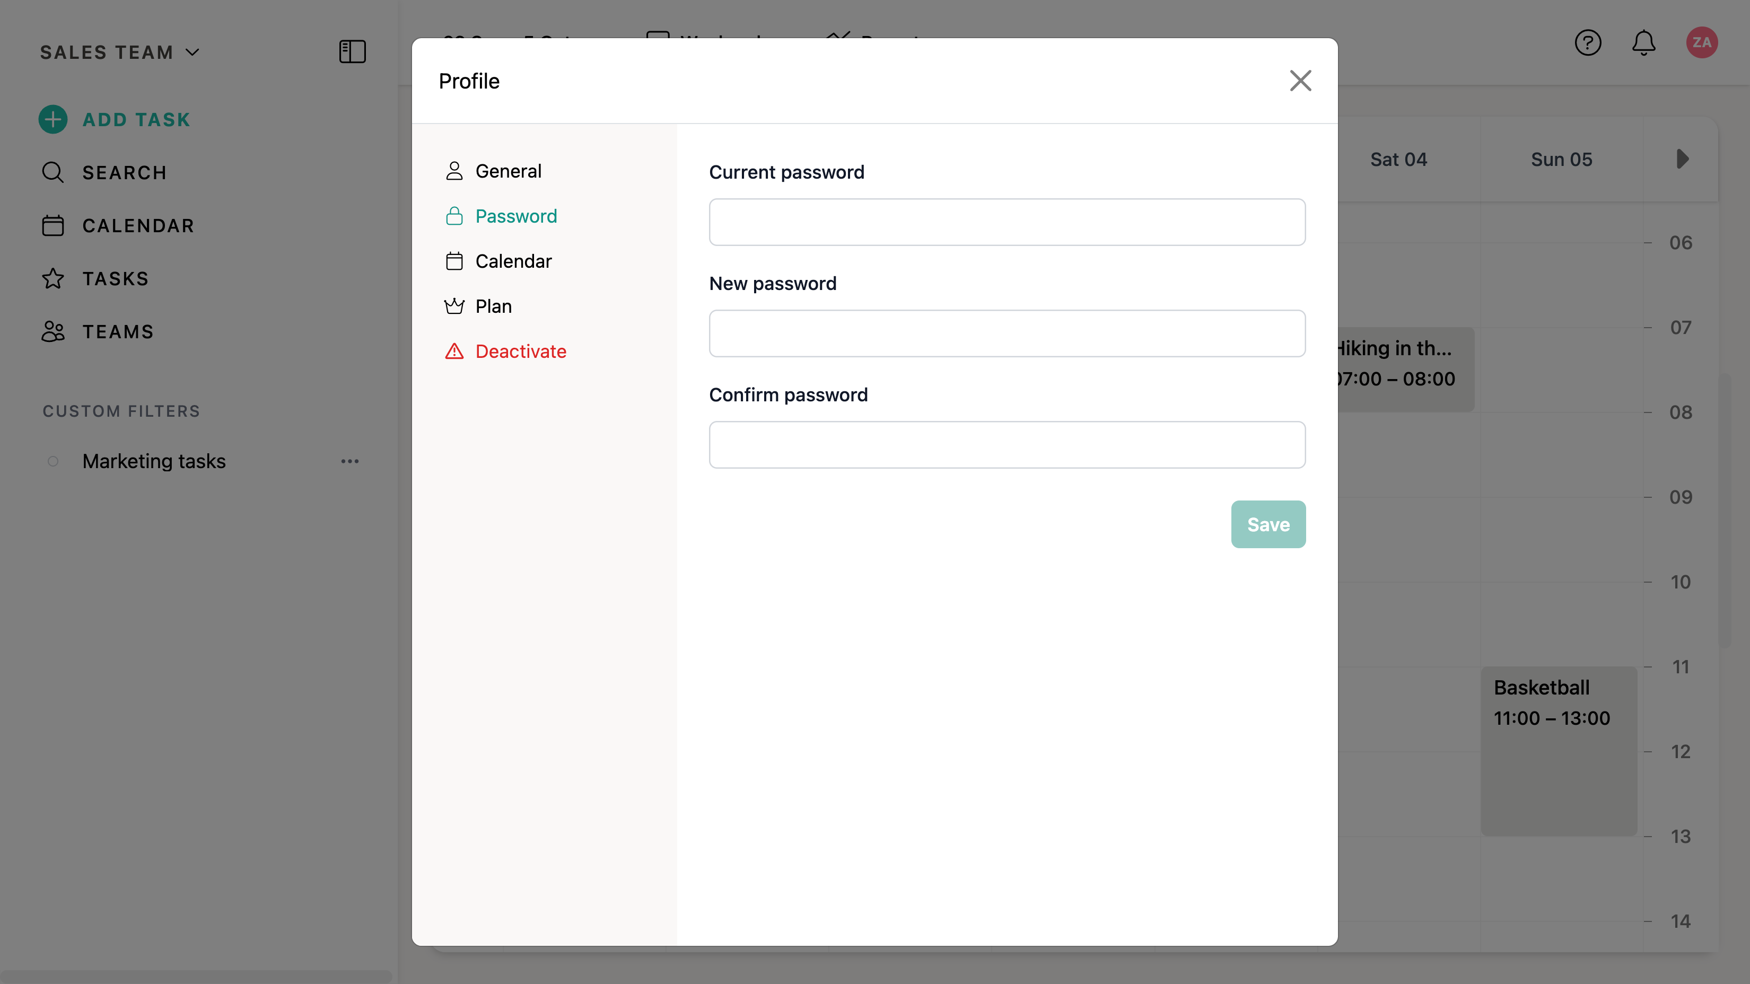1750x984 pixels.
Task: Click the green Add Task plus icon
Action: click(53, 119)
